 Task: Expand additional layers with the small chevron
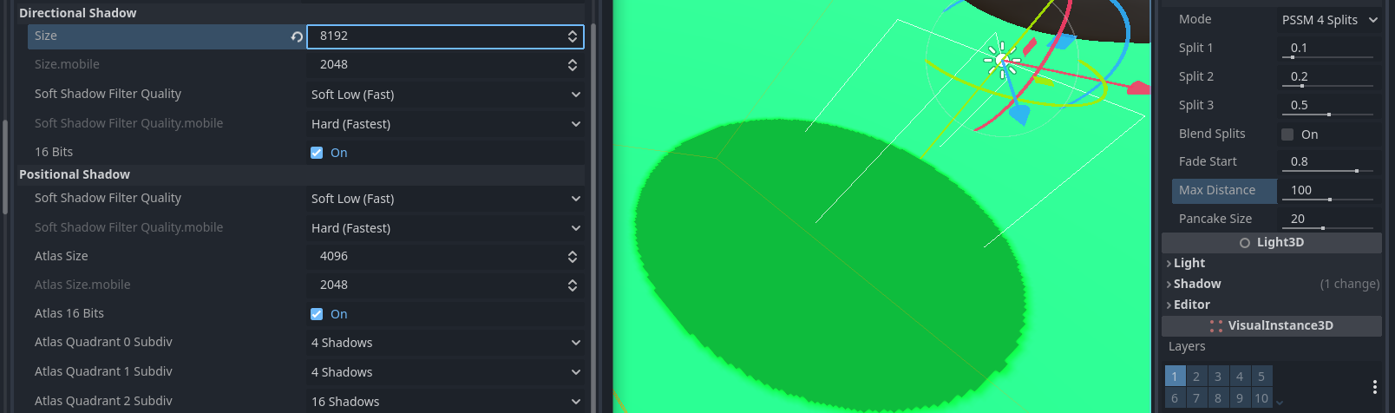click(x=1280, y=402)
